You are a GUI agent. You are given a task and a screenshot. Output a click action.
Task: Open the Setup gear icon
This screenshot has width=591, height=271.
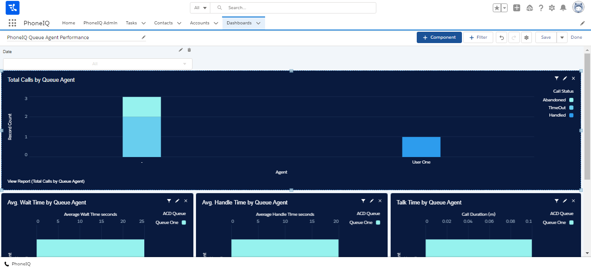coord(552,8)
